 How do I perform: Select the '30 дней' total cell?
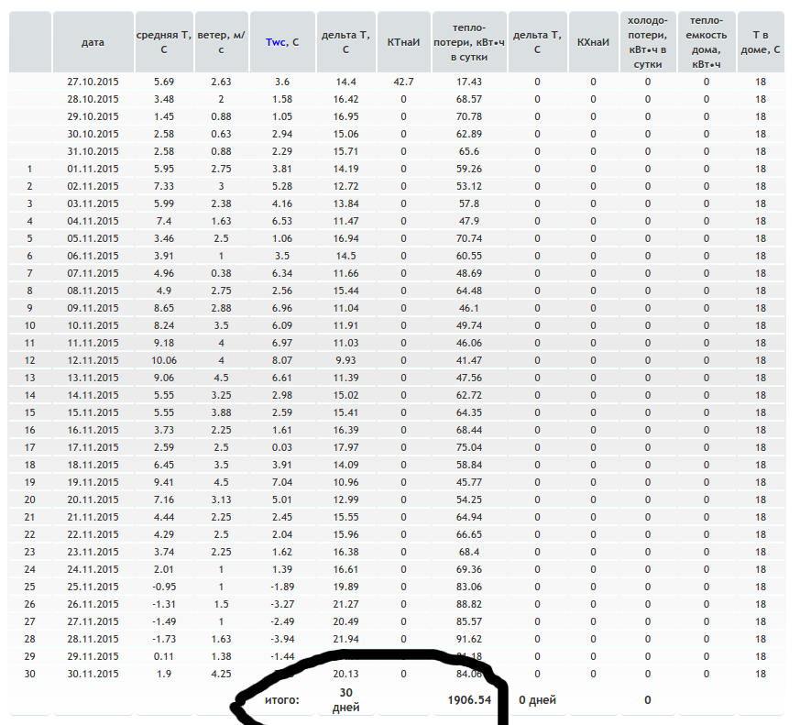pos(345,700)
